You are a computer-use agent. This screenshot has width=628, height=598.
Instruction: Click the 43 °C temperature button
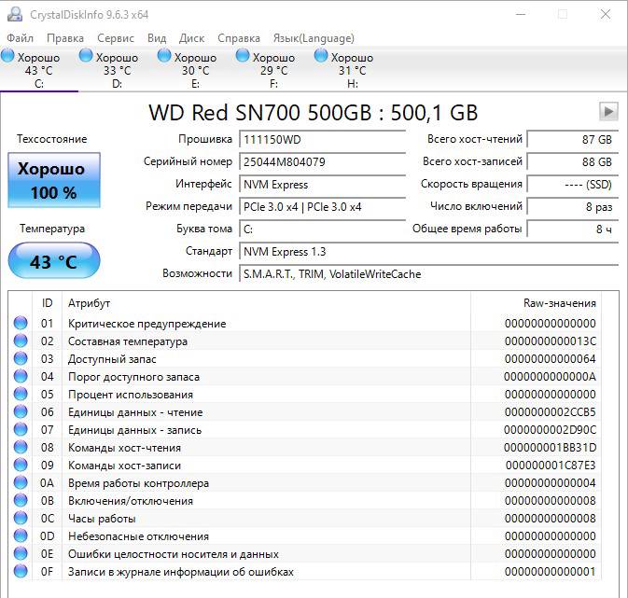54,260
